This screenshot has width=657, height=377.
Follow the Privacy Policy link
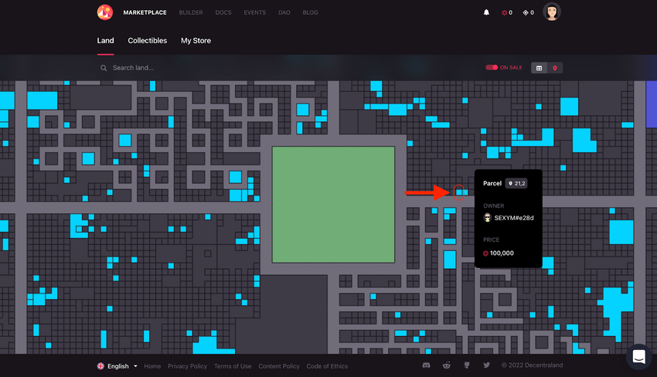187,366
